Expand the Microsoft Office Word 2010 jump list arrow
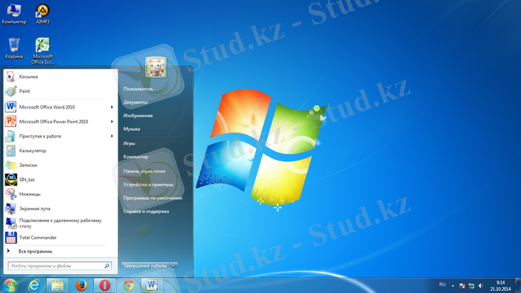The width and height of the screenshot is (521, 293). coord(112,107)
